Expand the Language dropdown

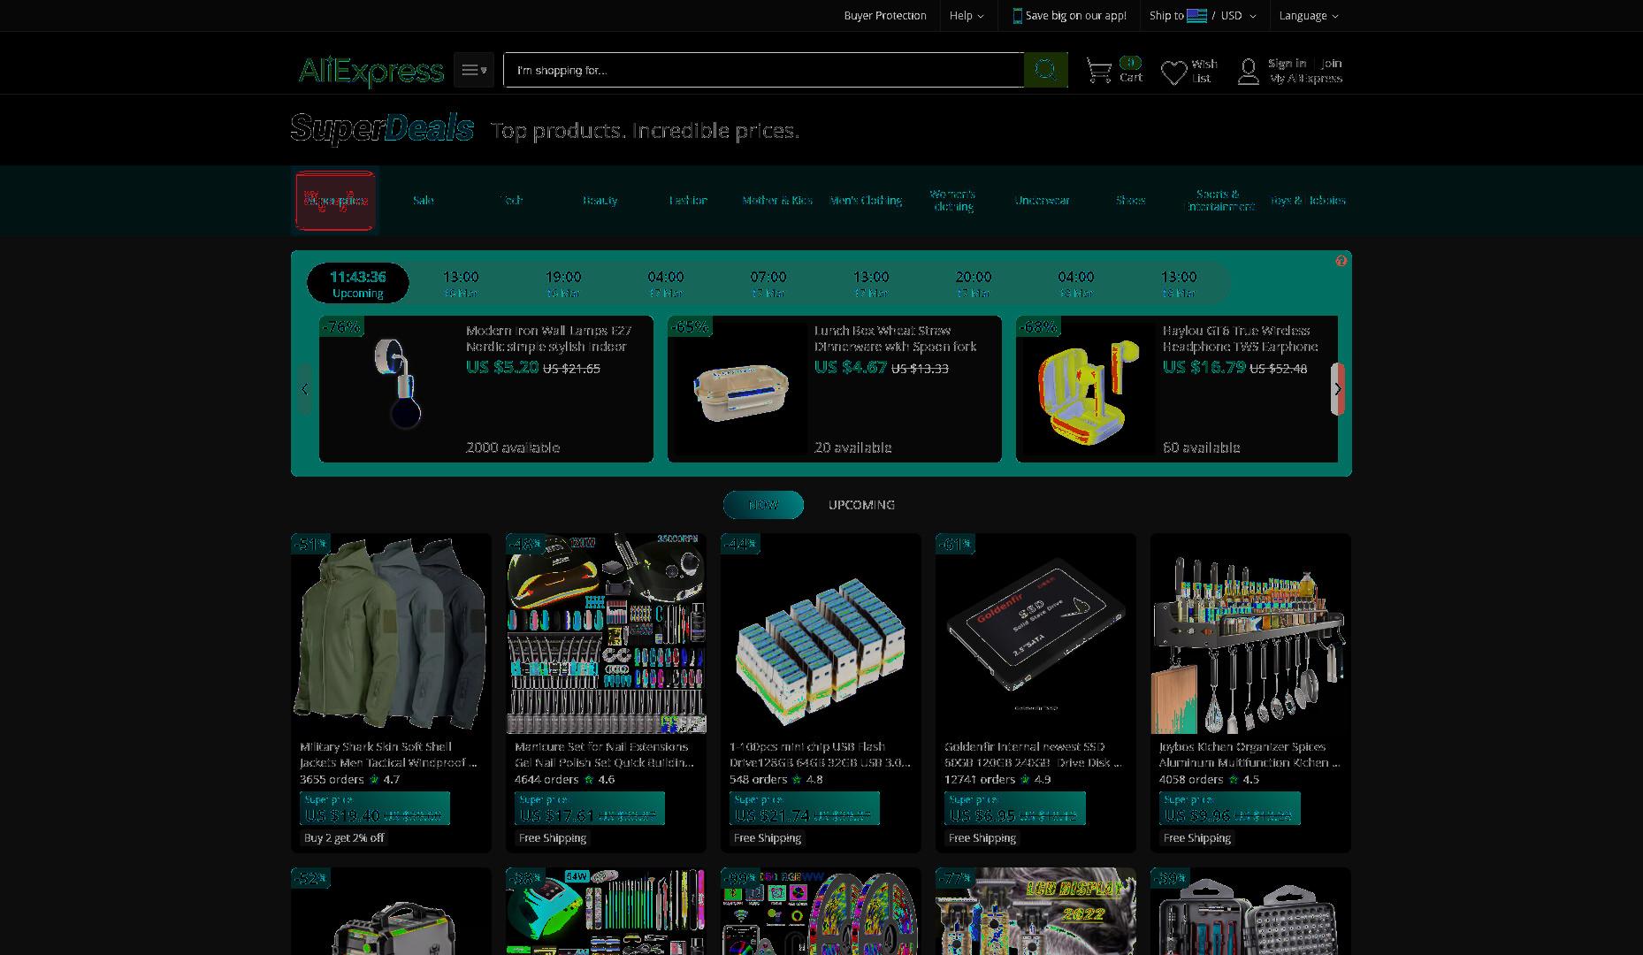coord(1309,16)
